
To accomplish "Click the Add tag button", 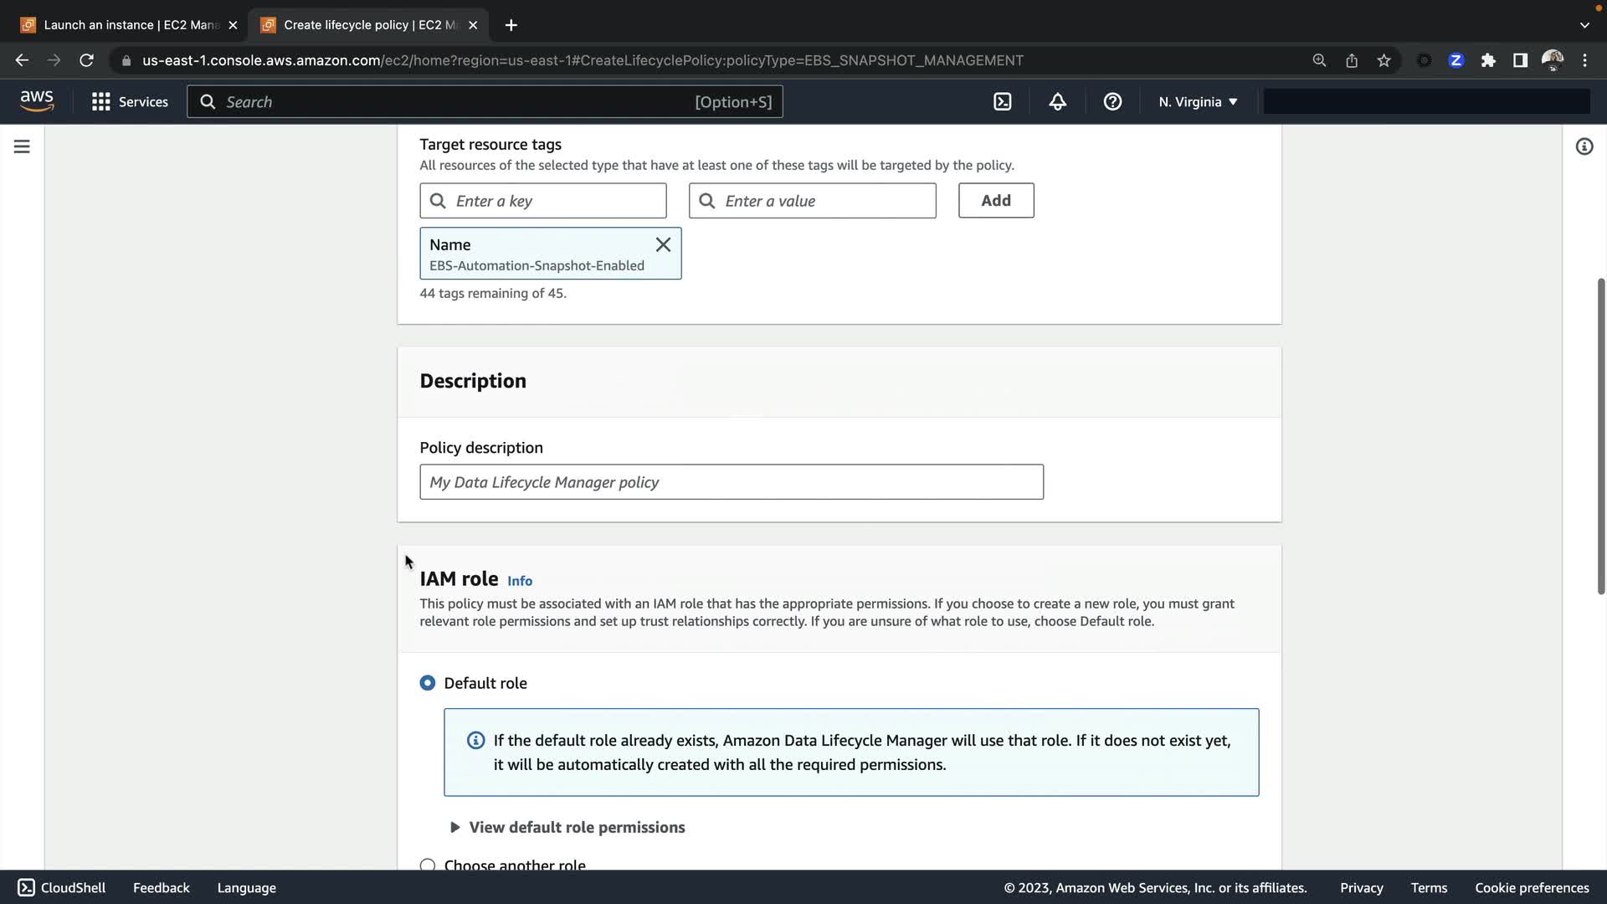I will [995, 201].
